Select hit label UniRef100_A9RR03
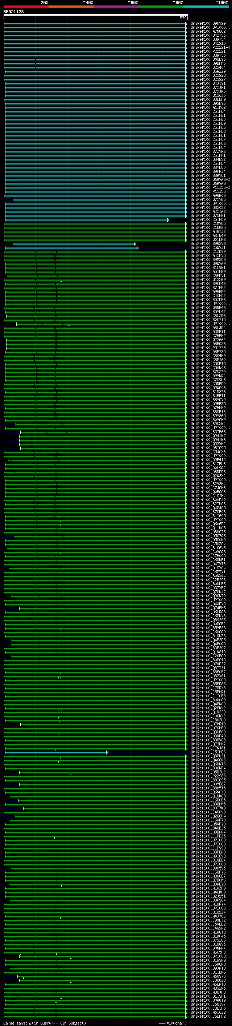 point(208,195)
